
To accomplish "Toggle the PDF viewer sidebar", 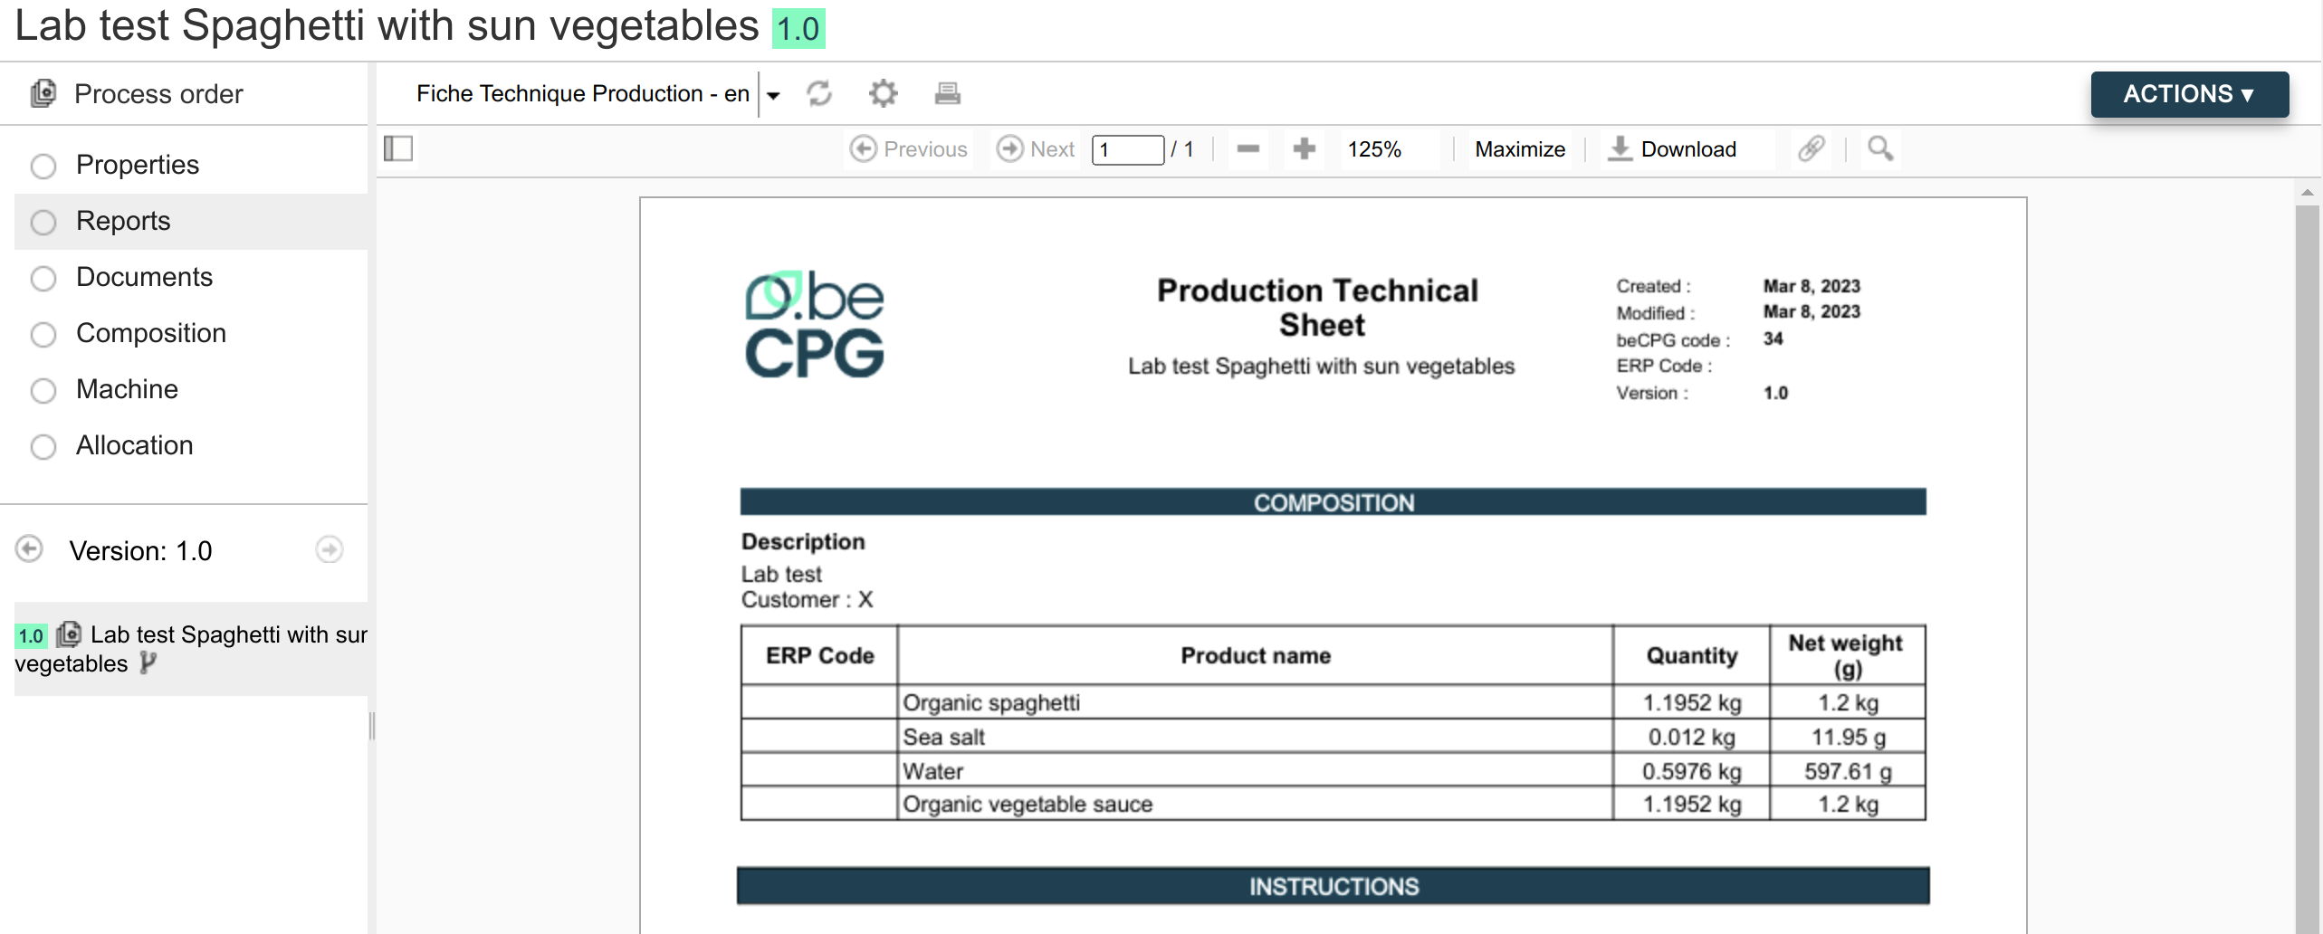I will (398, 148).
